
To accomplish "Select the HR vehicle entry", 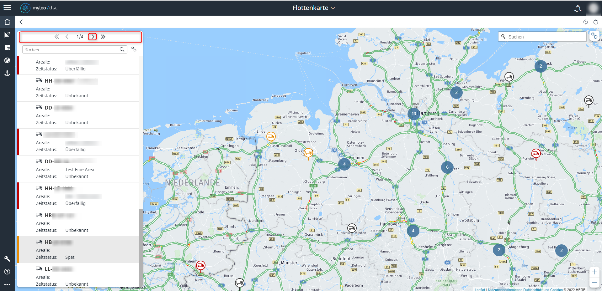I will point(78,223).
